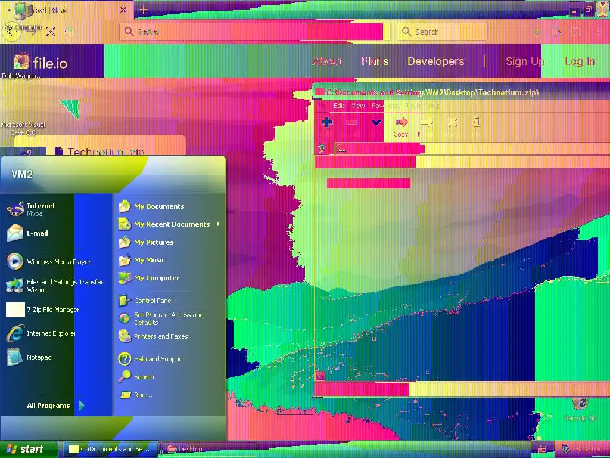Click the 7-Zip Move toolbar button

point(427,126)
